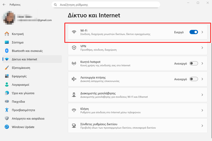Turn off the Wi-Fi toggle
Viewport: 212px width, 141px height.
coord(194,32)
